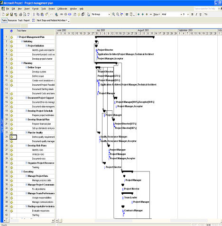Image resolution: width=222 pixels, height=226 pixels.
Task: Select the Manage Project Data task row
Action: (x=38, y=176)
